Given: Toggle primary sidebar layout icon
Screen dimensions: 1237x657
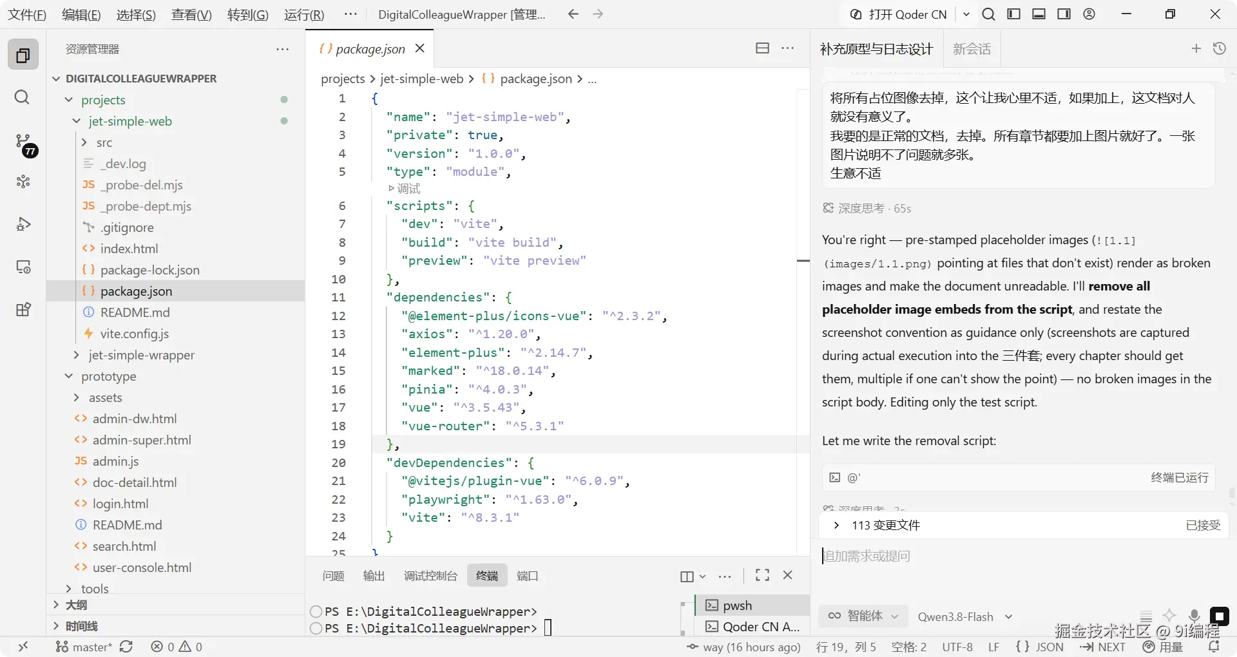Looking at the screenshot, I should click(1013, 14).
